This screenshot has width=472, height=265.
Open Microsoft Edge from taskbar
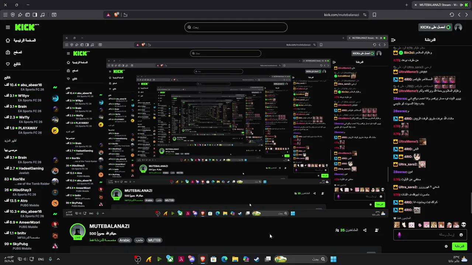(224, 259)
